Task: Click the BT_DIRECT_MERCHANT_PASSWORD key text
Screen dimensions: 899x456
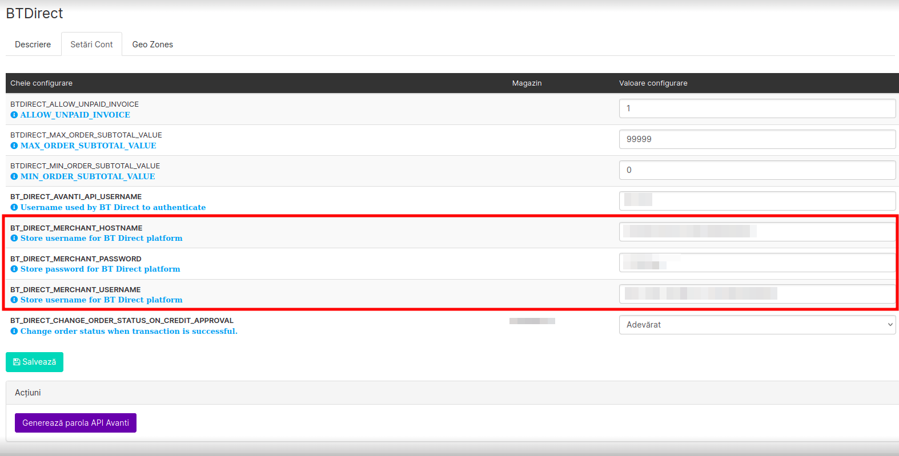Action: click(76, 259)
